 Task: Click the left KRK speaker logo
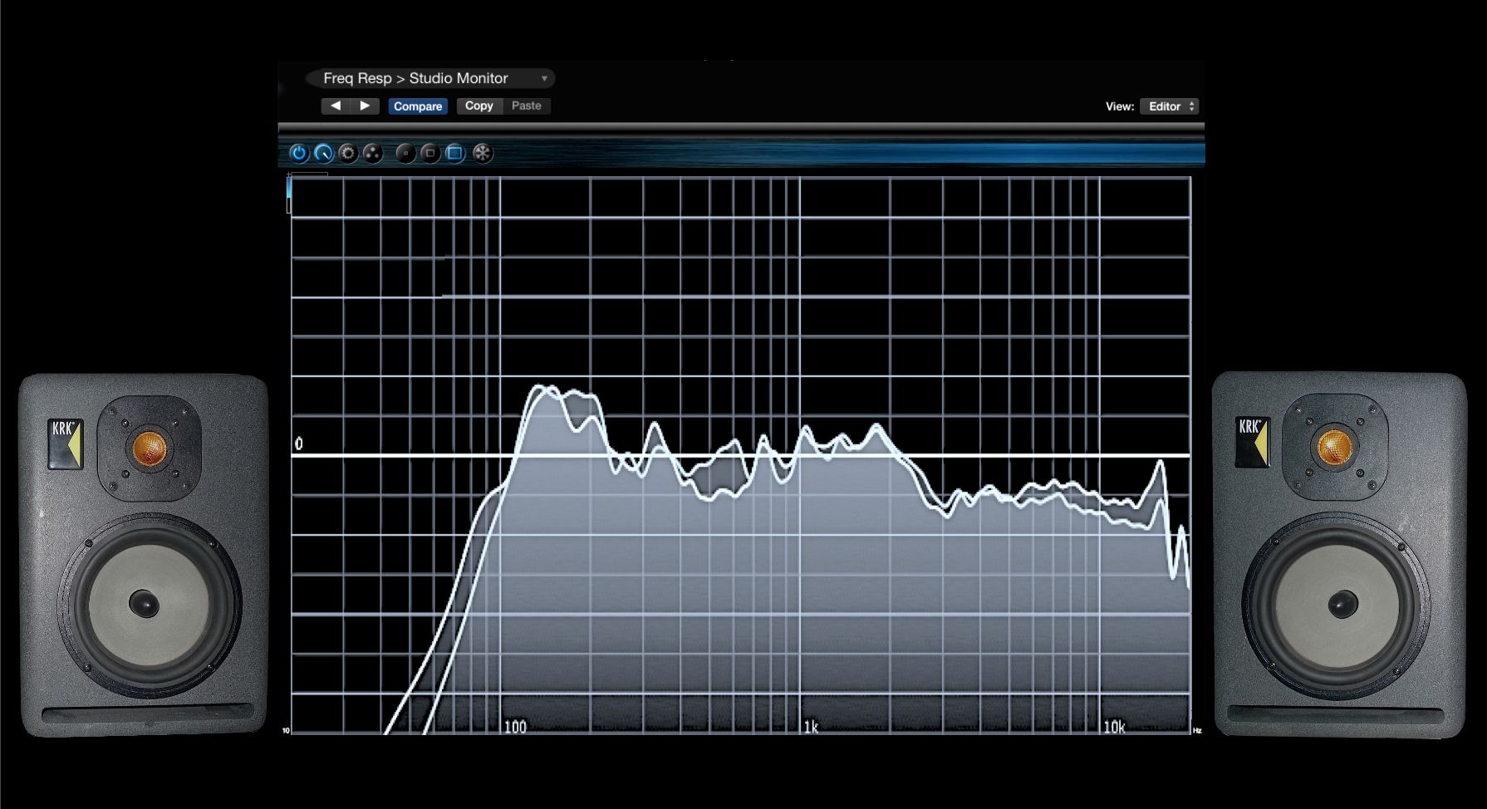click(65, 444)
